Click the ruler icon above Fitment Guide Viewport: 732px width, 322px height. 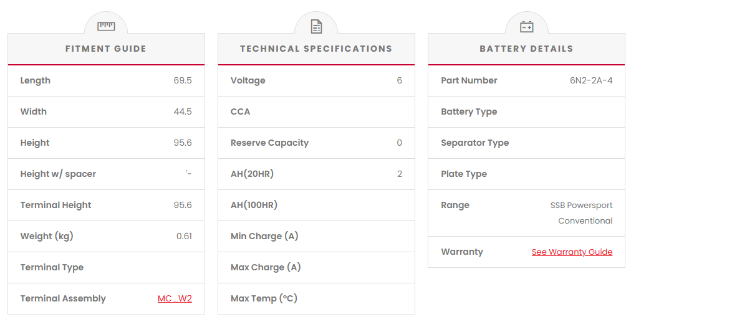tap(106, 26)
